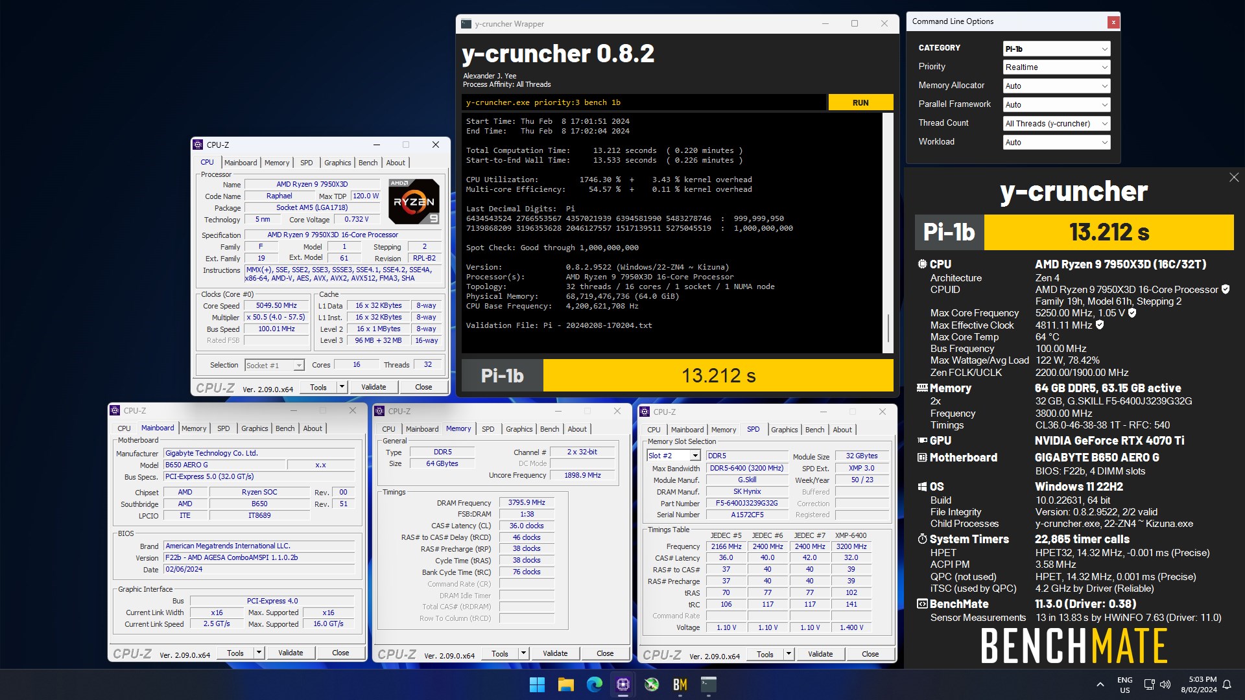Open the Slot #2 memory slot dropdown
Image resolution: width=1245 pixels, height=700 pixels.
coord(674,456)
